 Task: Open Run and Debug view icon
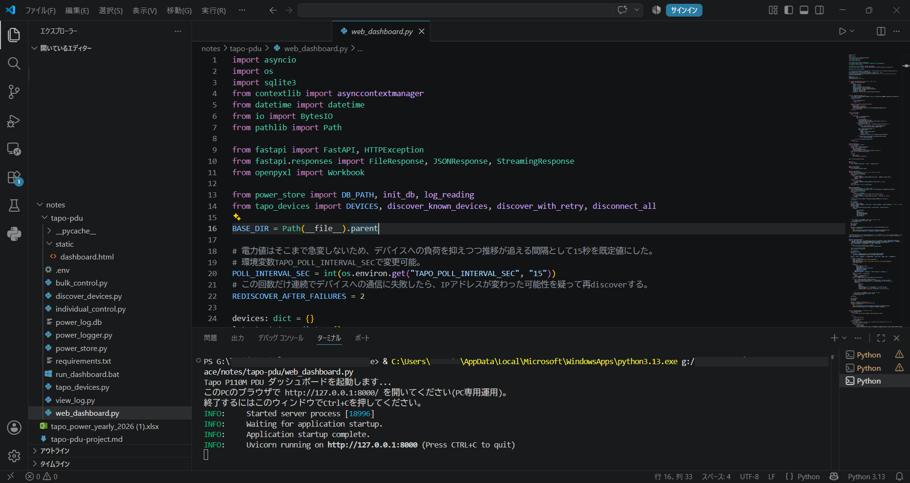[x=14, y=121]
